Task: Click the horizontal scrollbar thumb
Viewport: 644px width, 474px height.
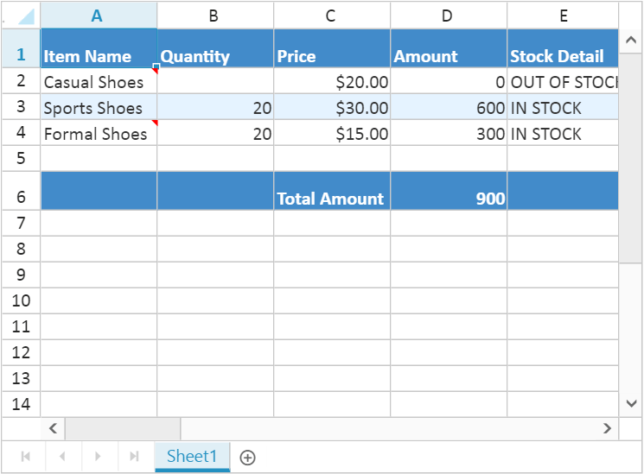Action: 123,428
